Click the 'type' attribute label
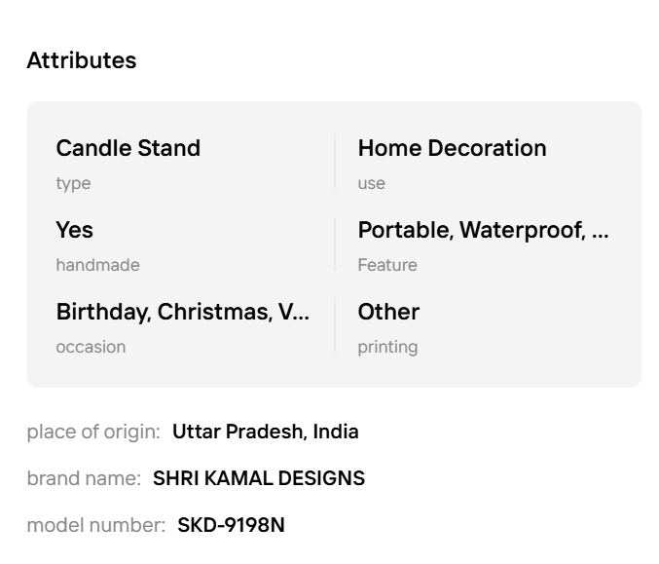Image resolution: width=659 pixels, height=564 pixels. pos(73,183)
